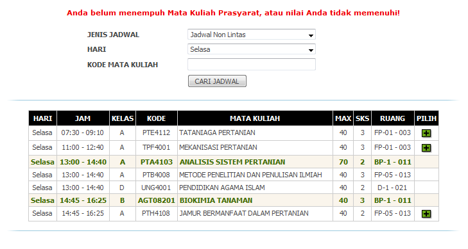
Task: Click the JAM column header
Action: point(83,118)
